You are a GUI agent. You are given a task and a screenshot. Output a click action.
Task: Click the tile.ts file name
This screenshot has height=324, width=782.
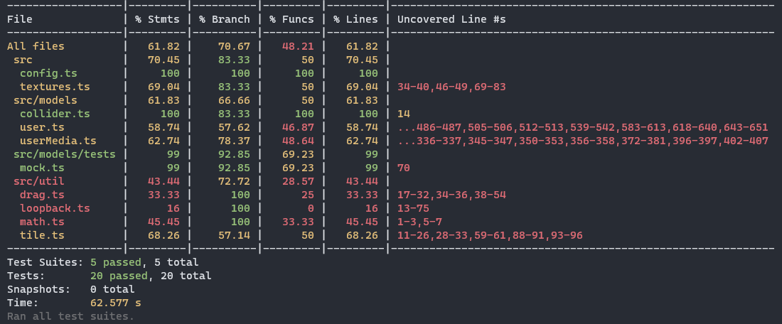pos(42,234)
